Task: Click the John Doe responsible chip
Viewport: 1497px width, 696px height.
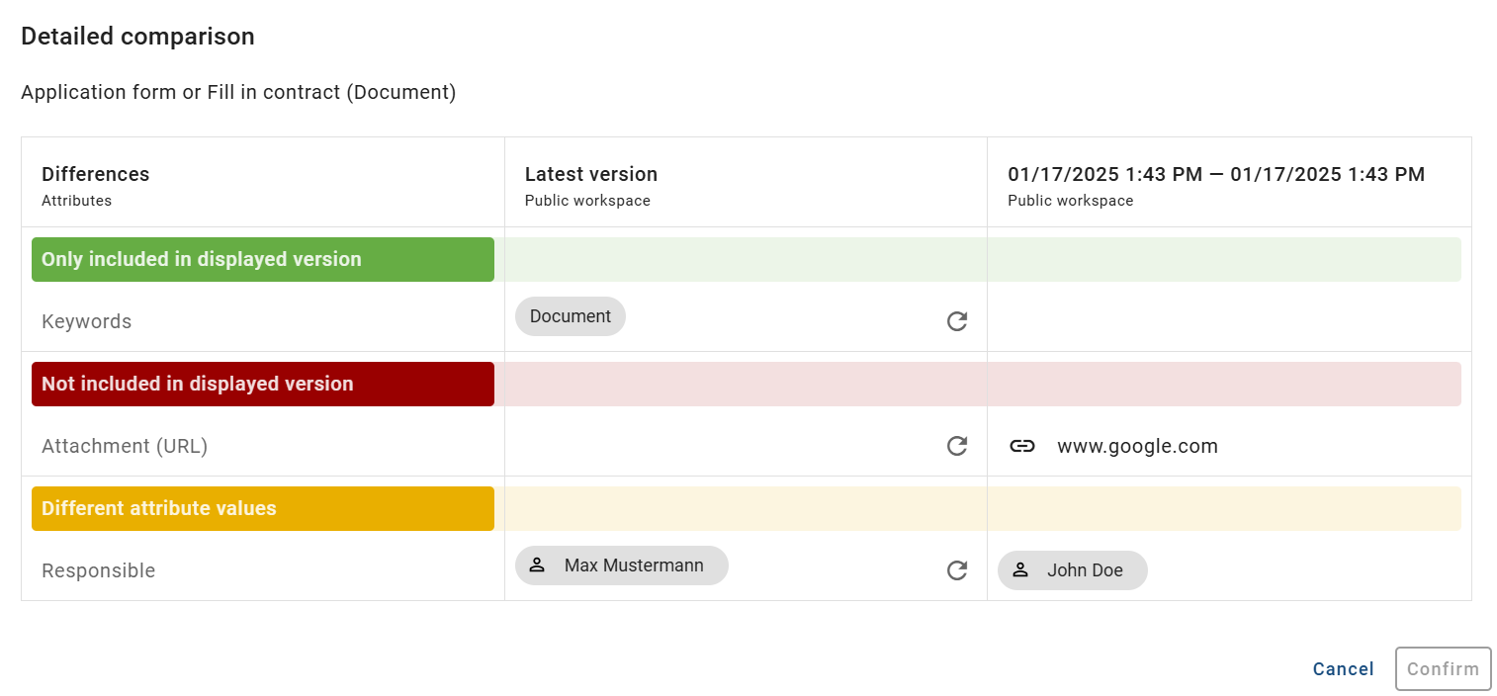Action: click(1072, 570)
